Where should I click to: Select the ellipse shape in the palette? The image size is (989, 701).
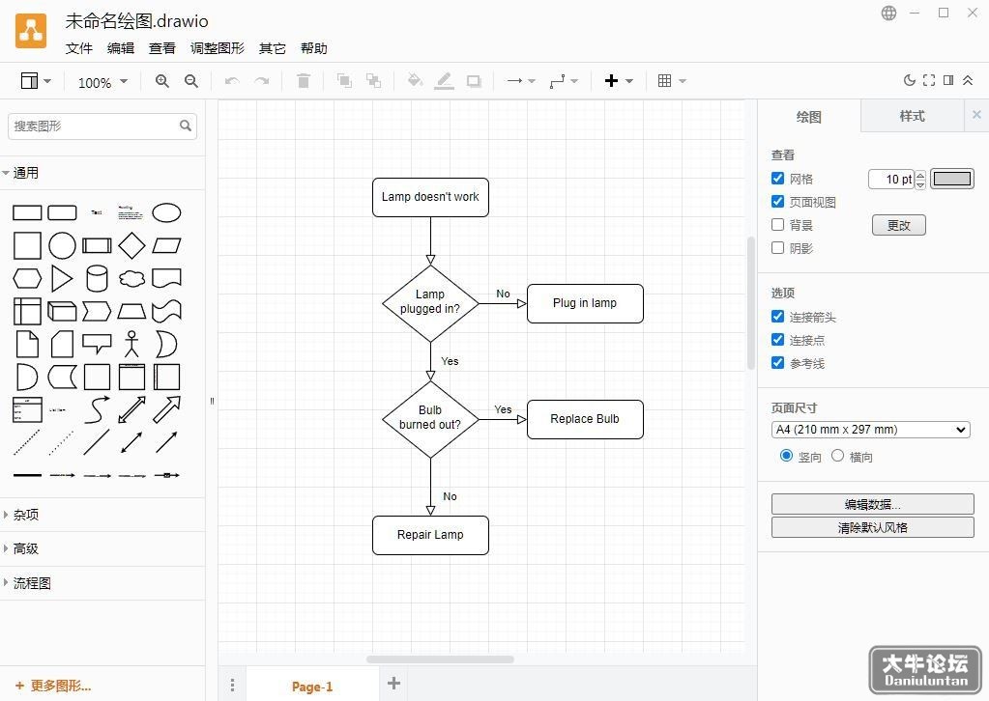166,212
